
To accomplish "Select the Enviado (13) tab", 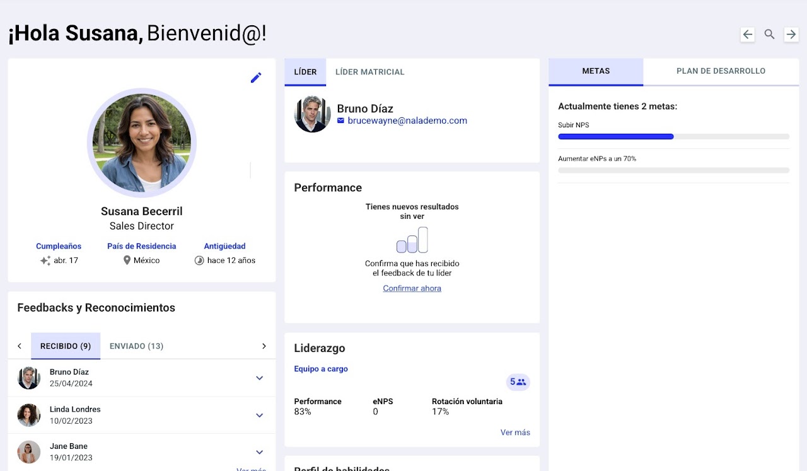I will click(136, 346).
